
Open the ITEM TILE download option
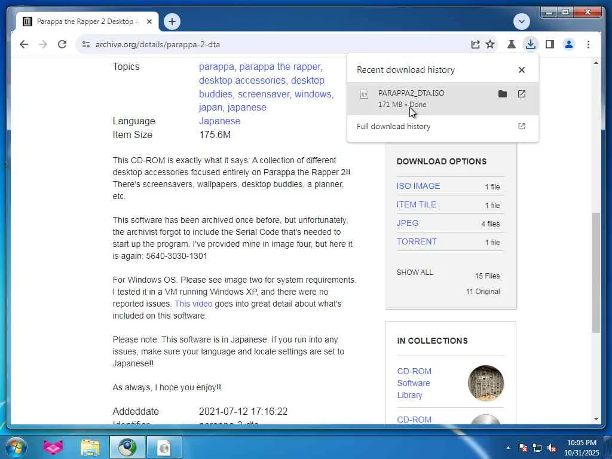point(416,204)
